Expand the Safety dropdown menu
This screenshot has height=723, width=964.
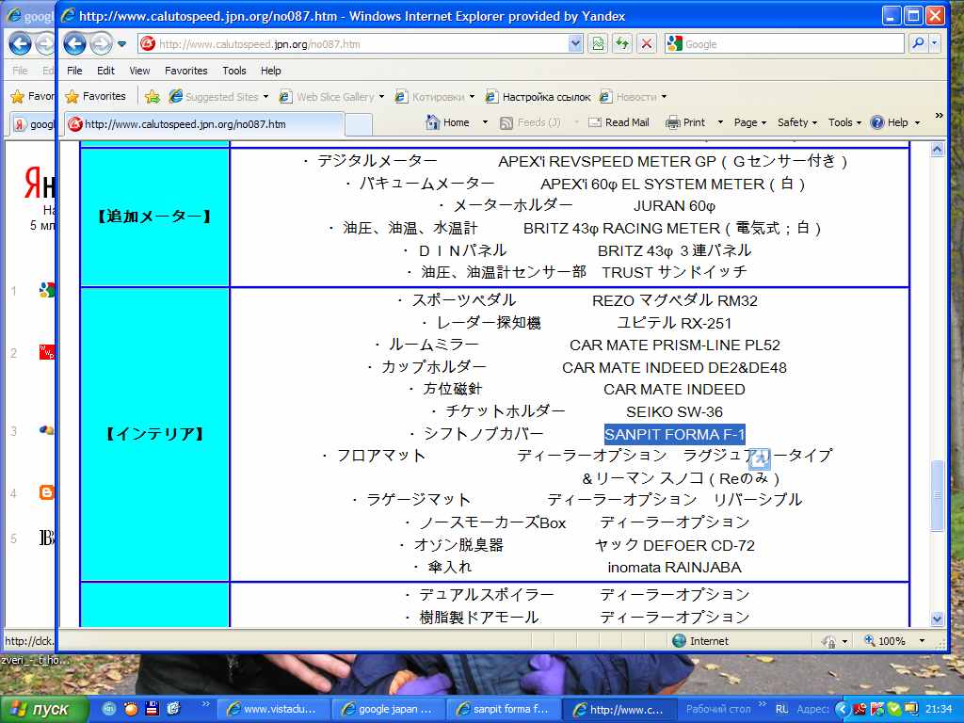click(x=797, y=122)
